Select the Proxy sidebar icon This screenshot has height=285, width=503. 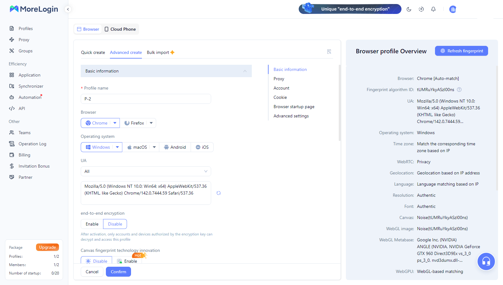23,39
